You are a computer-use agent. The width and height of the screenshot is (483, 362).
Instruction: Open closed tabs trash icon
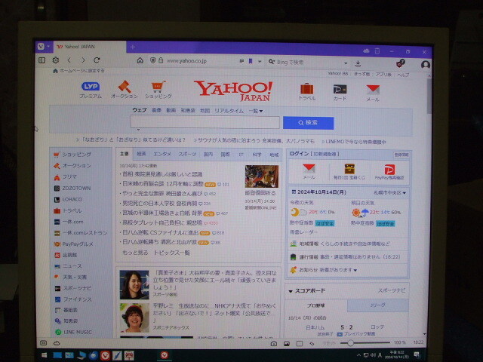coord(377,51)
